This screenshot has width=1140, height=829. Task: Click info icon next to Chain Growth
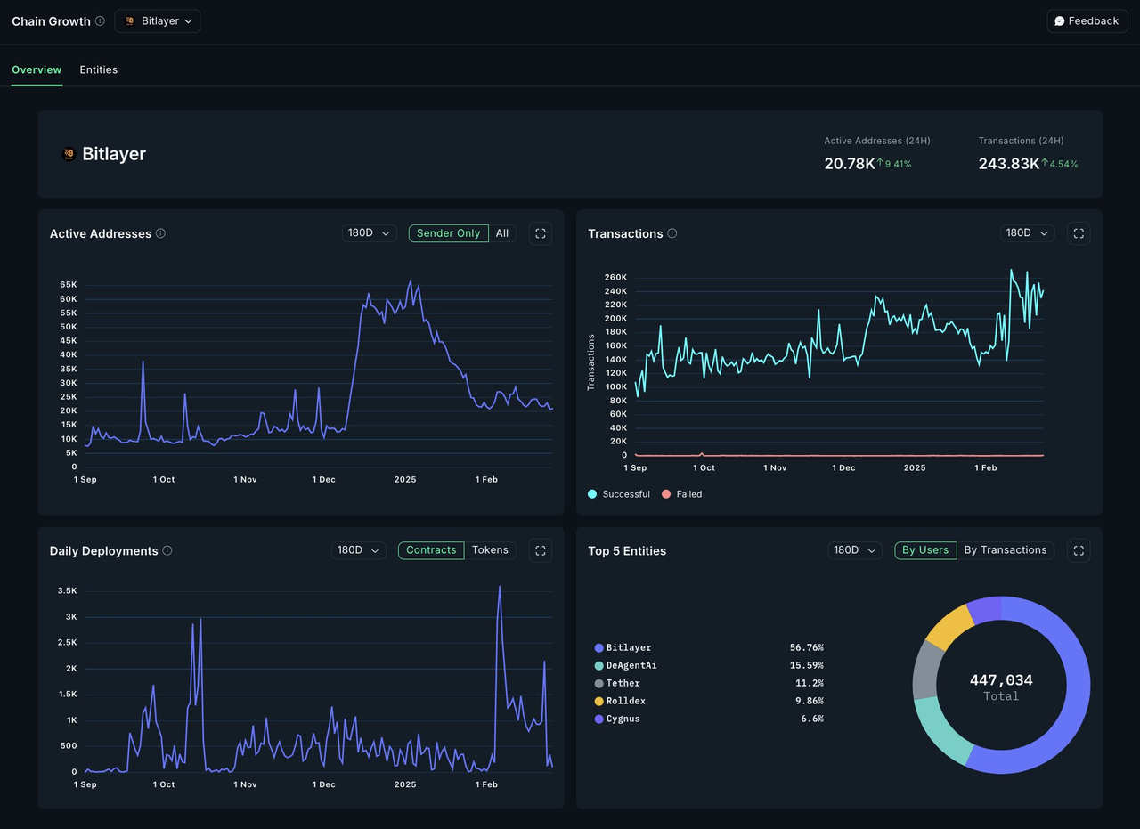point(100,21)
